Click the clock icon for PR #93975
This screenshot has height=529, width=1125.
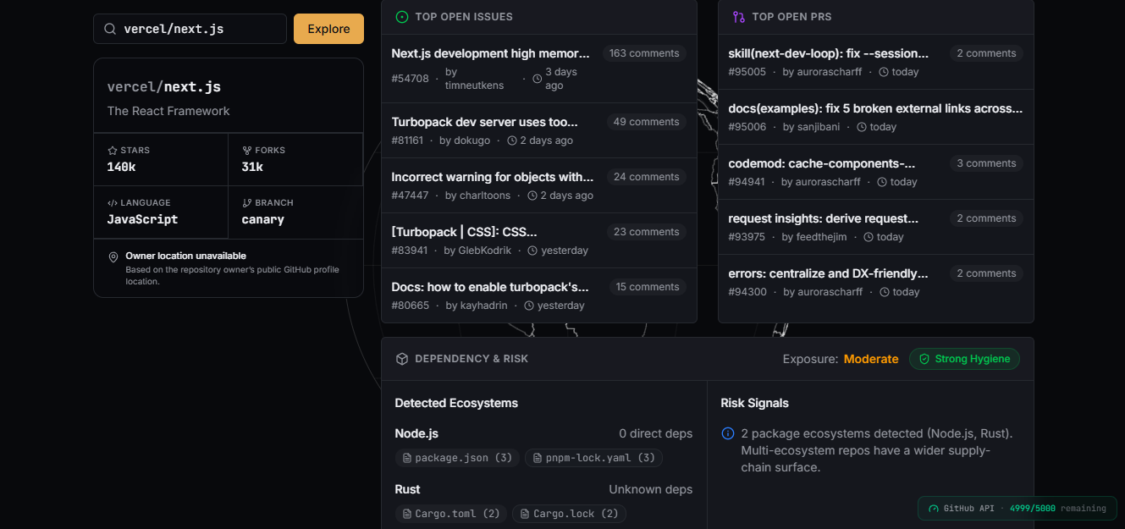click(x=869, y=237)
